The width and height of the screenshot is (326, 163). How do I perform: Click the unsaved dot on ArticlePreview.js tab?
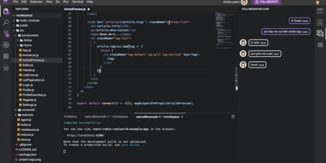coord(89,9)
